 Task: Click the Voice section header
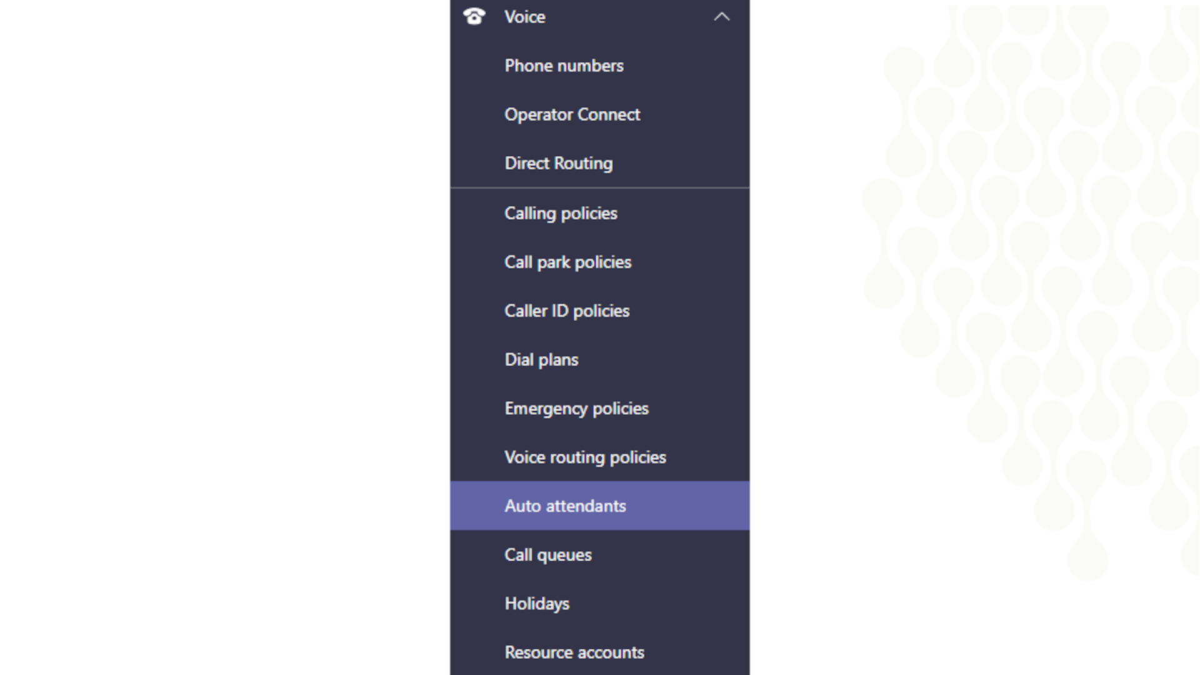524,17
